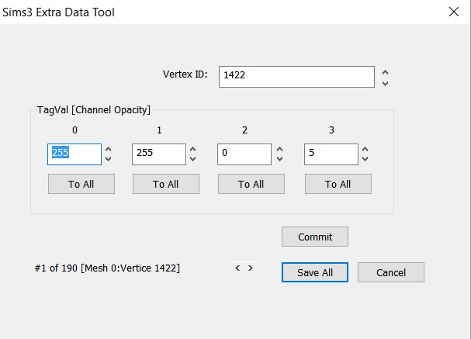
Task: Click the 'TagVal [Channel Opacity]' group label
Action: 94,110
